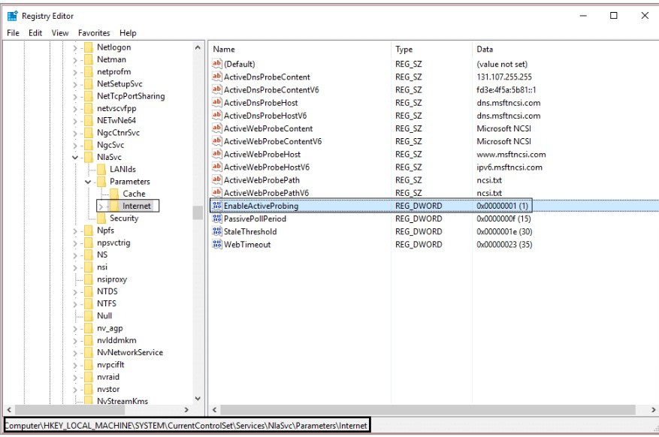659x437 pixels.
Task: Click the ActiveDnsProbeHostV6 string icon
Action: pyautogui.click(x=217, y=116)
